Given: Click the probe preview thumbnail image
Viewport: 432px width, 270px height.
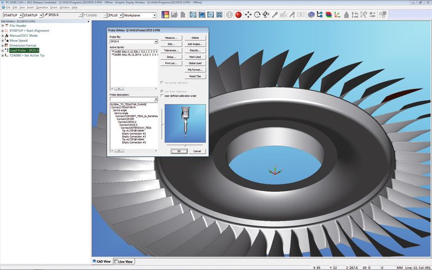Looking at the screenshot, I should [x=185, y=123].
